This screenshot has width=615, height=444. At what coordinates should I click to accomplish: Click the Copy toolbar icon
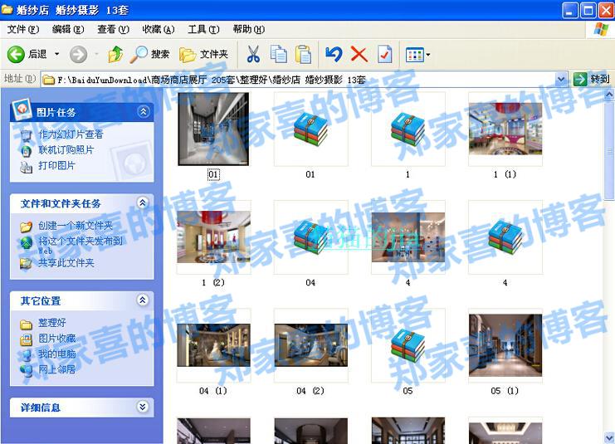(279, 54)
